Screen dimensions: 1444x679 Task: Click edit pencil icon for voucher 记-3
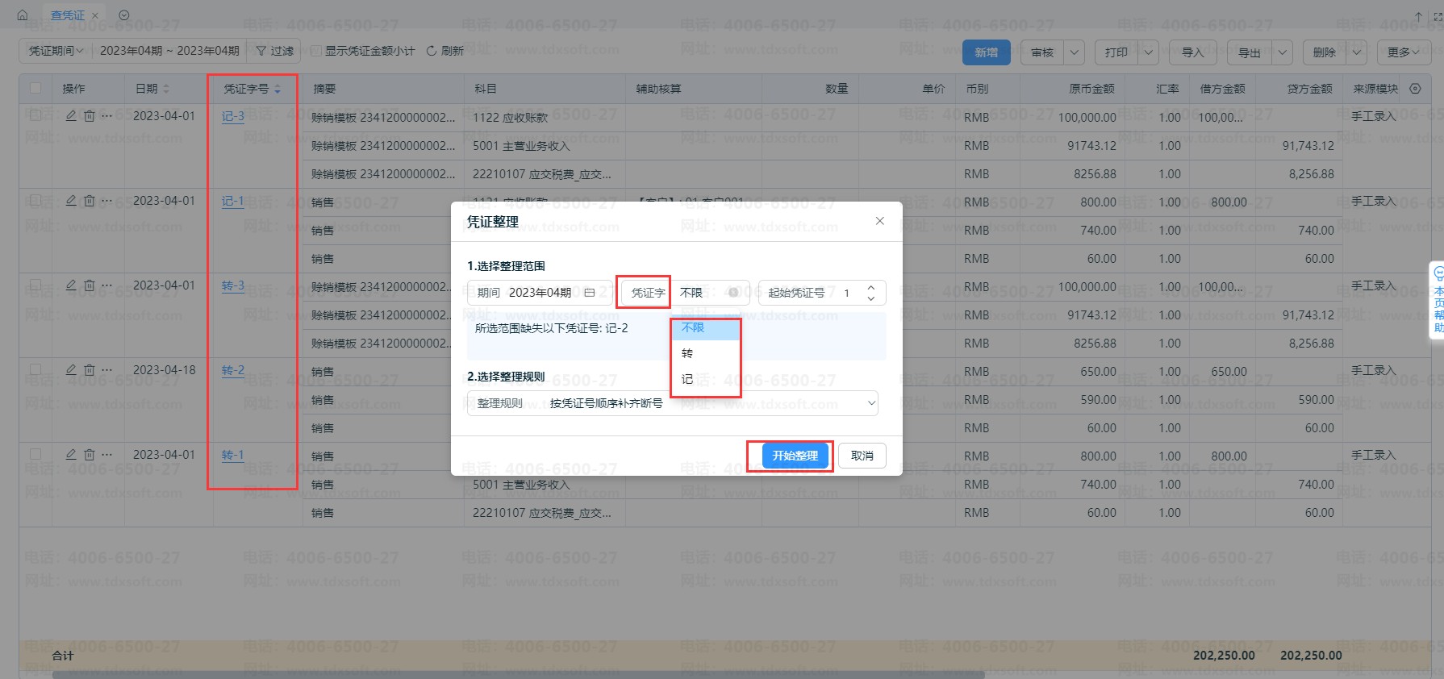click(71, 115)
